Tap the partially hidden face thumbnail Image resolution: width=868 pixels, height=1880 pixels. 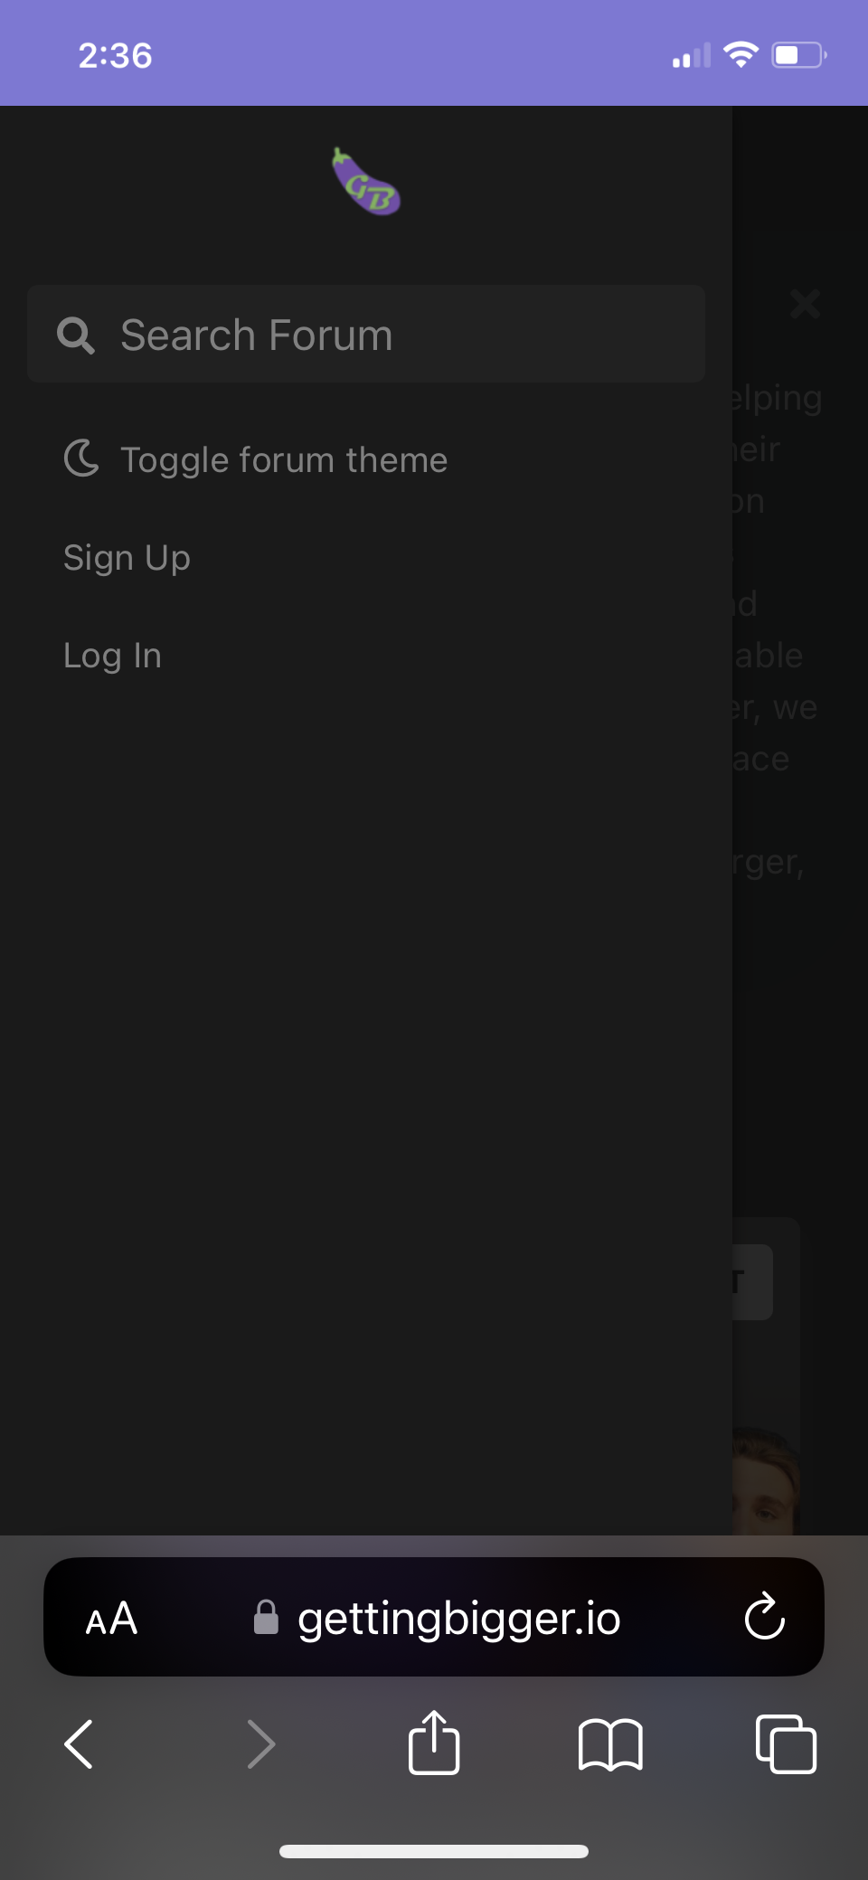[x=766, y=1481]
